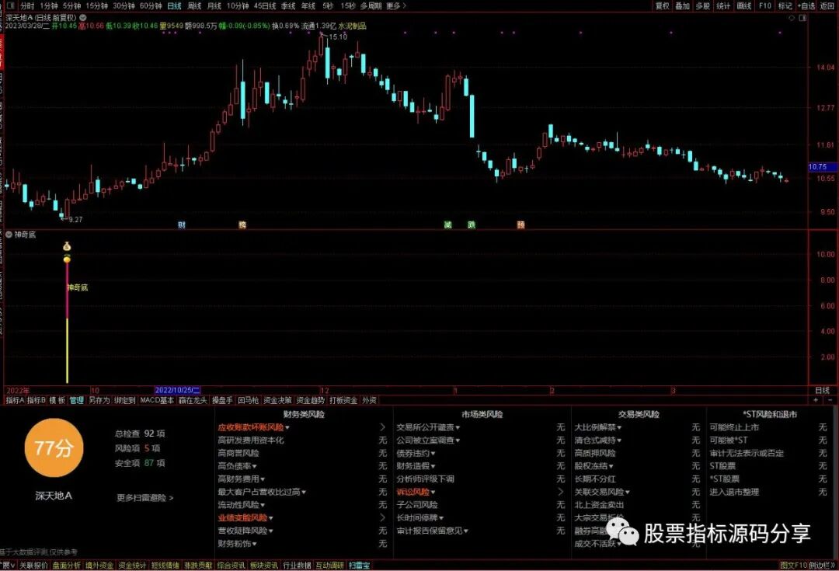Switch to 5分钟 period tab
This screenshot has width=839, height=571.
click(71, 6)
